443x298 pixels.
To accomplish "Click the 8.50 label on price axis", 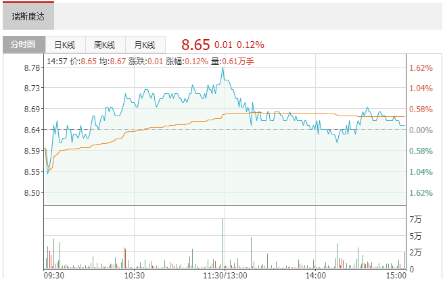I will coord(31,193).
